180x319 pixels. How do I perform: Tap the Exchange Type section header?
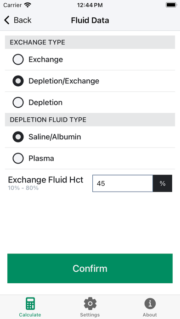pyautogui.click(x=90, y=42)
